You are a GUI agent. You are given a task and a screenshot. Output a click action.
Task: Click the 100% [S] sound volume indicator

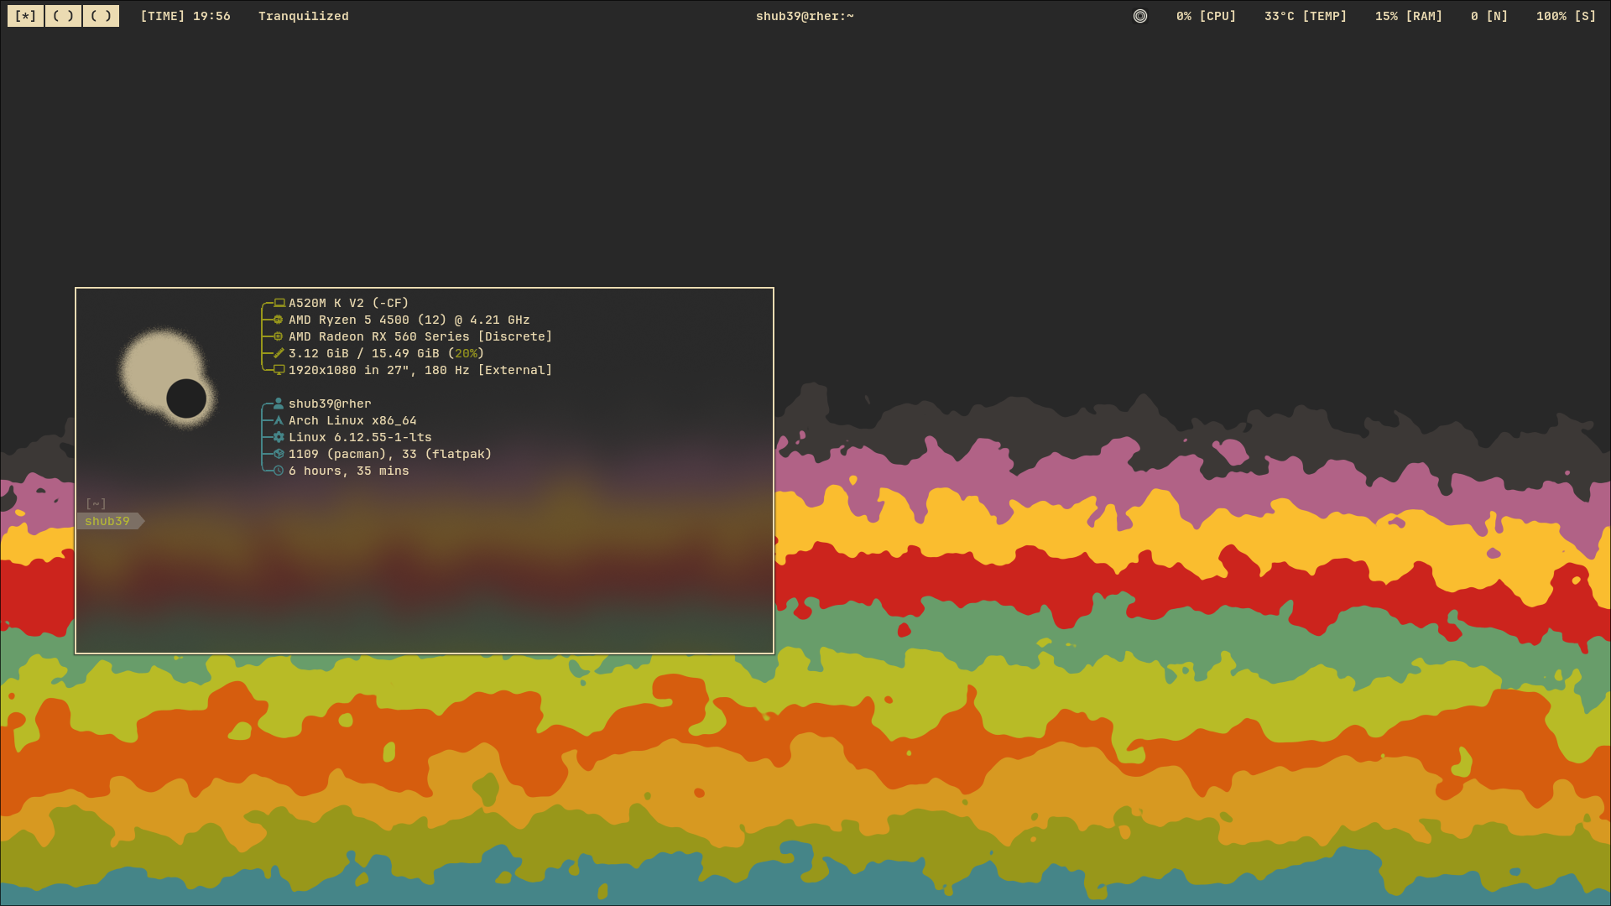[1566, 16]
